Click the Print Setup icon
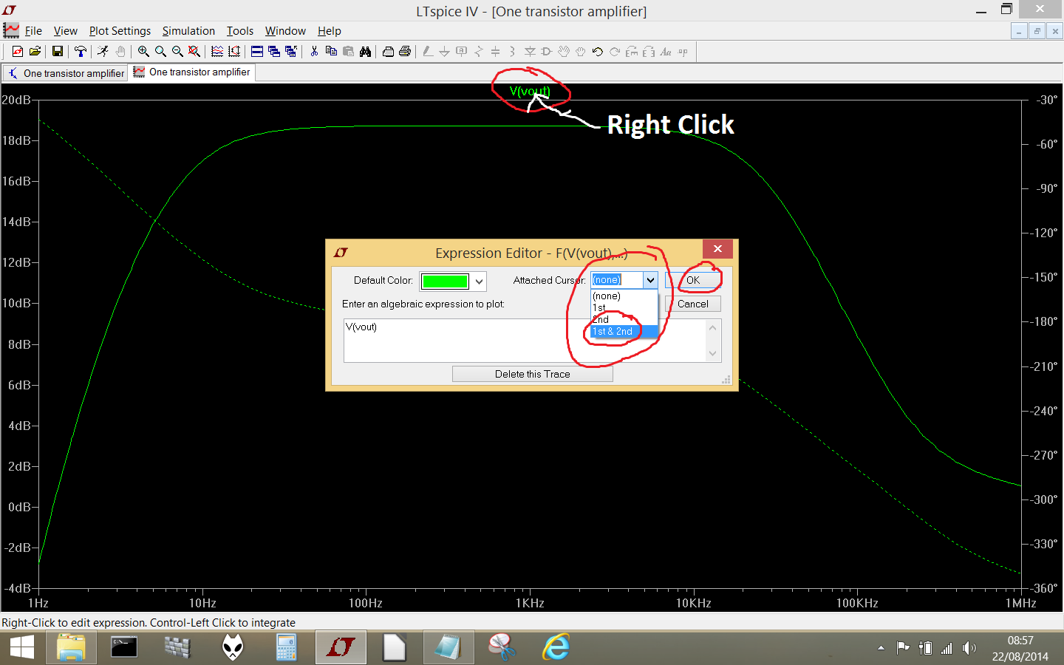 point(388,52)
